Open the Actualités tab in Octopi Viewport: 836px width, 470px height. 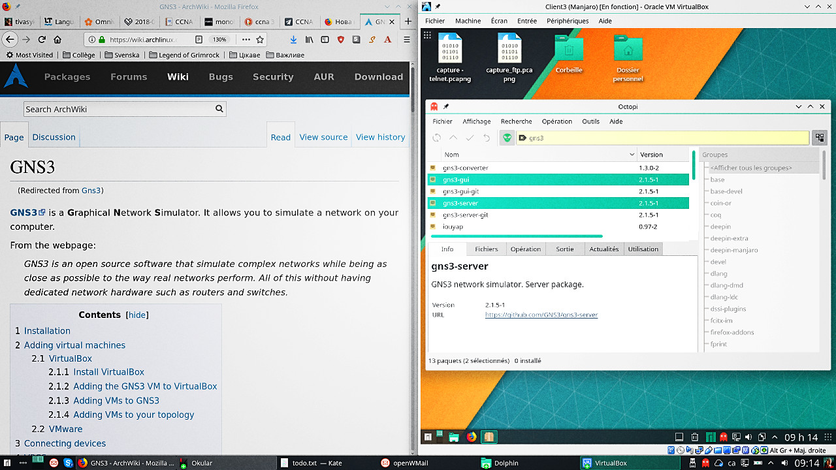(603, 249)
